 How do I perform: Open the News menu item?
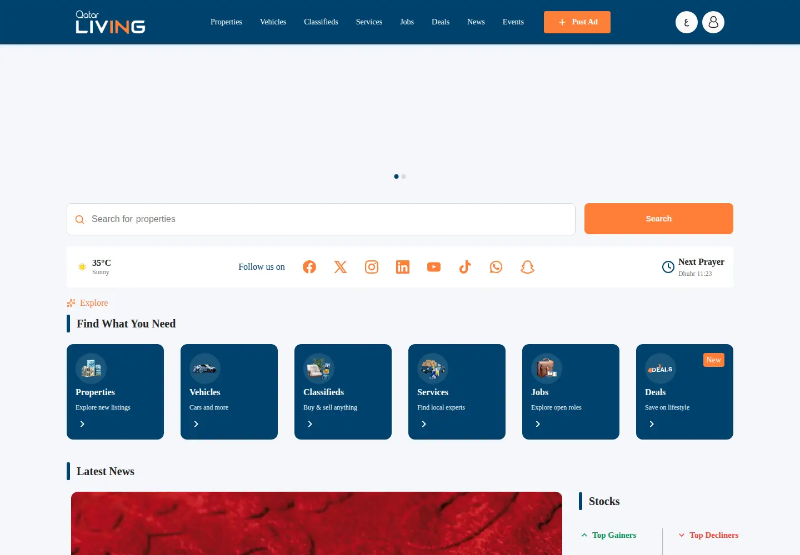coord(476,22)
